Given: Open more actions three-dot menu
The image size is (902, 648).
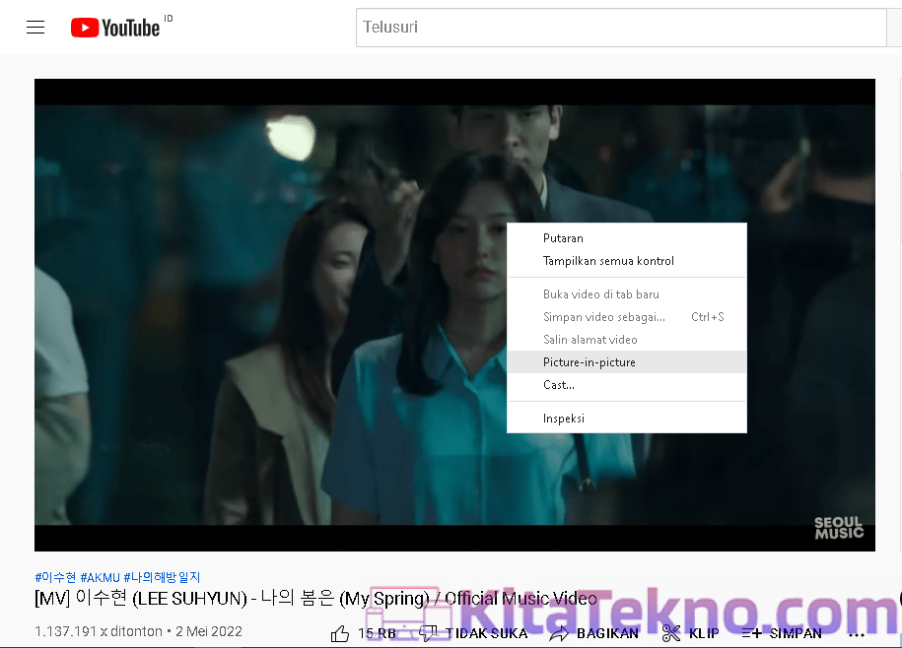Looking at the screenshot, I should pyautogui.click(x=856, y=635).
